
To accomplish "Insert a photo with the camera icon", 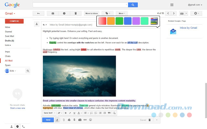I will point(80,120).
